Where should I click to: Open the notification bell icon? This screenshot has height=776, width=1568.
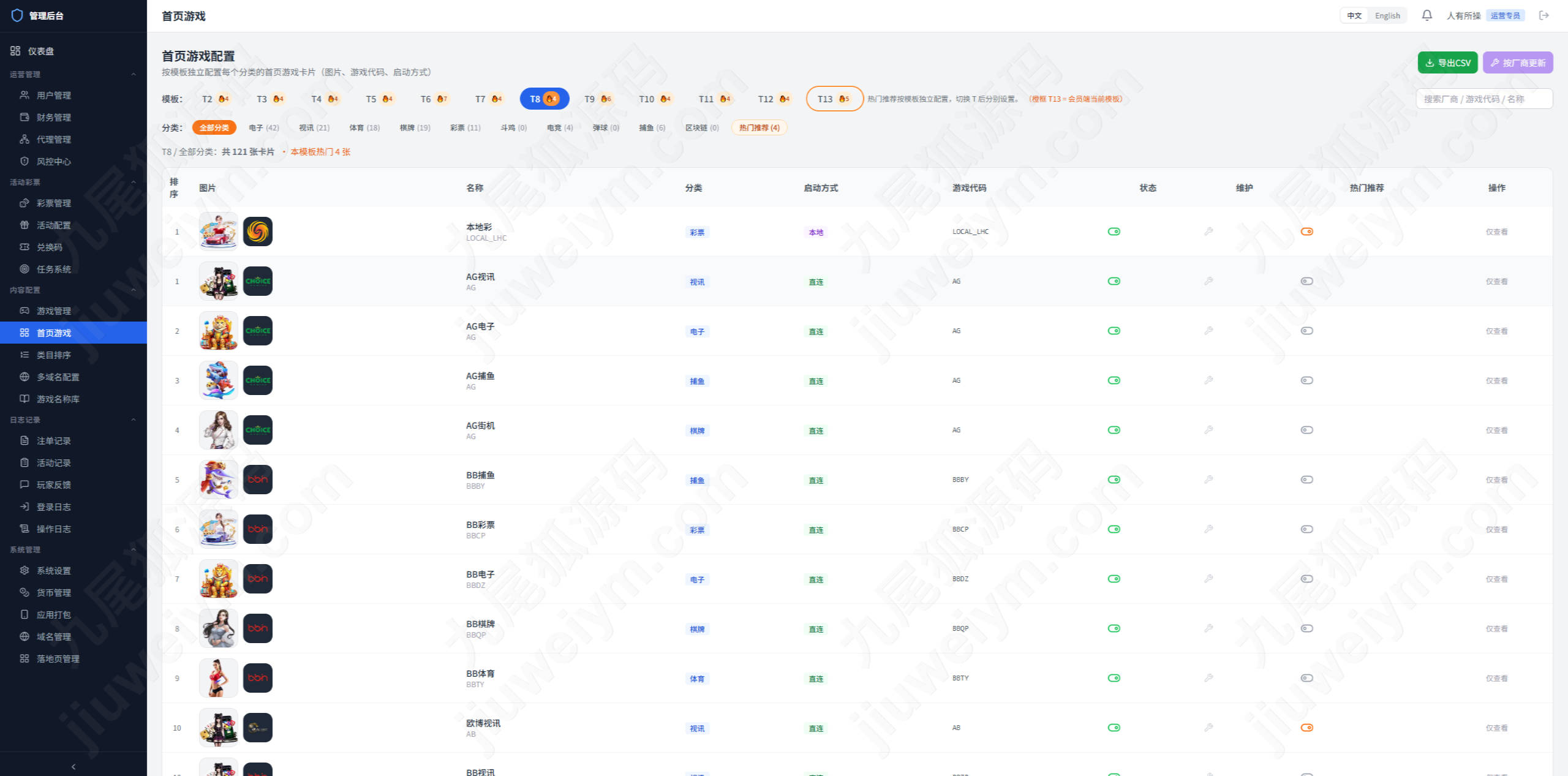click(x=1427, y=15)
